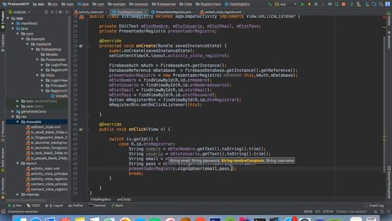Click the onCreate override gutter icon
This screenshot has width=392, height=221.
81,46
